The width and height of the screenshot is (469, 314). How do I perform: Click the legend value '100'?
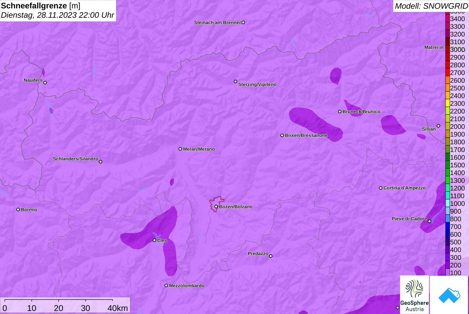click(456, 273)
